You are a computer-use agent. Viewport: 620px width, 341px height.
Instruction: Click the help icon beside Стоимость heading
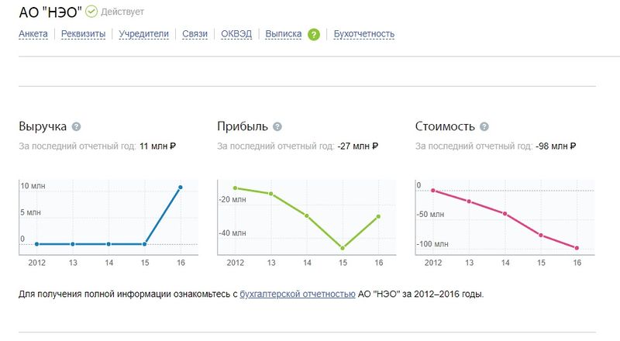point(484,126)
